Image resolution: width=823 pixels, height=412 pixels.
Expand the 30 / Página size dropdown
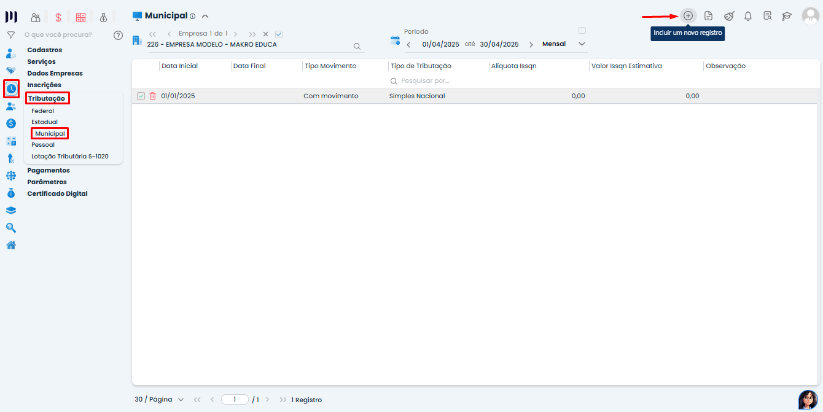(x=159, y=400)
